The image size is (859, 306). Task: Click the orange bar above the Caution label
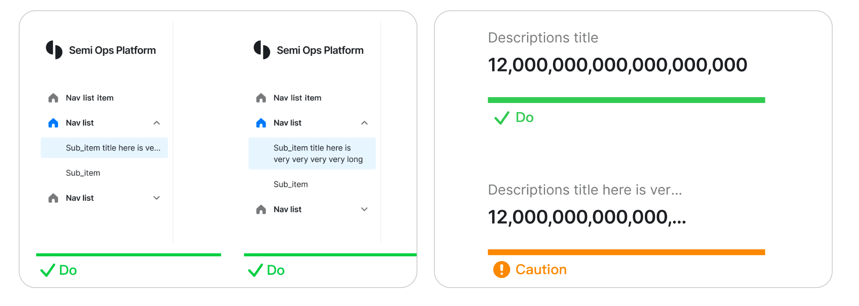pyautogui.click(x=626, y=252)
